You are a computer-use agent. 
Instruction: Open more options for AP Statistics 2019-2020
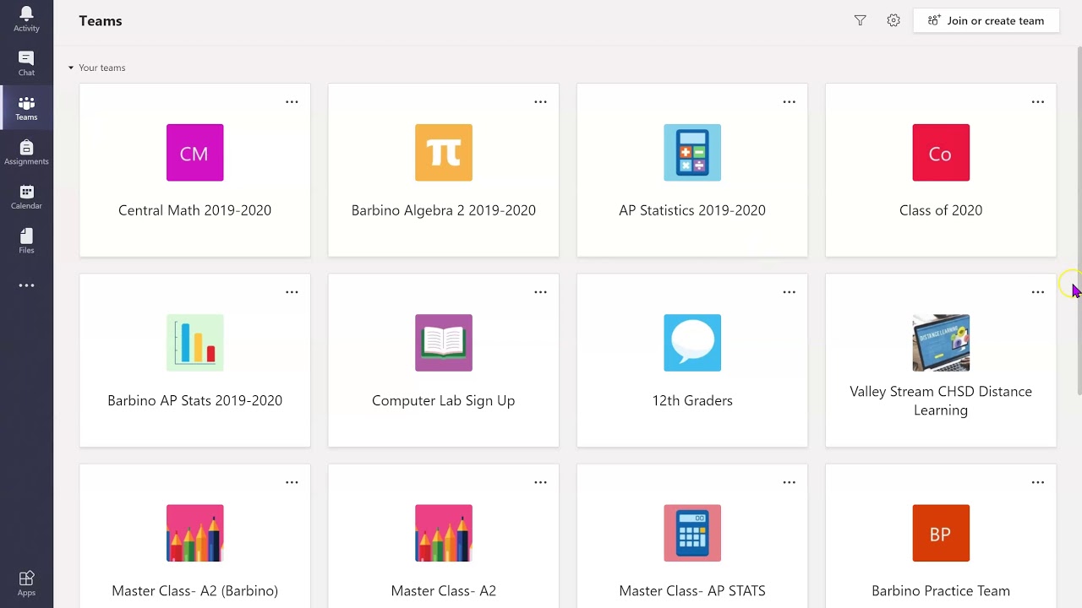pos(789,102)
